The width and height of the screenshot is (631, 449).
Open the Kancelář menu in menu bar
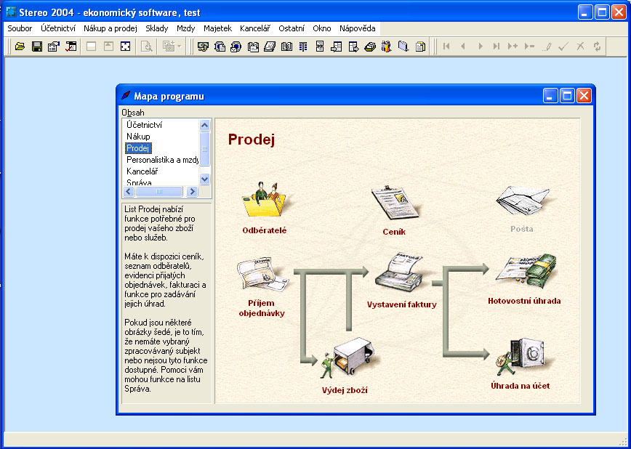click(255, 28)
